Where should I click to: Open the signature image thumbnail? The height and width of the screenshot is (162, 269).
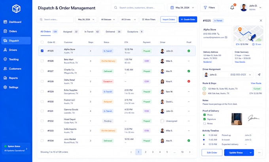pos(254,118)
